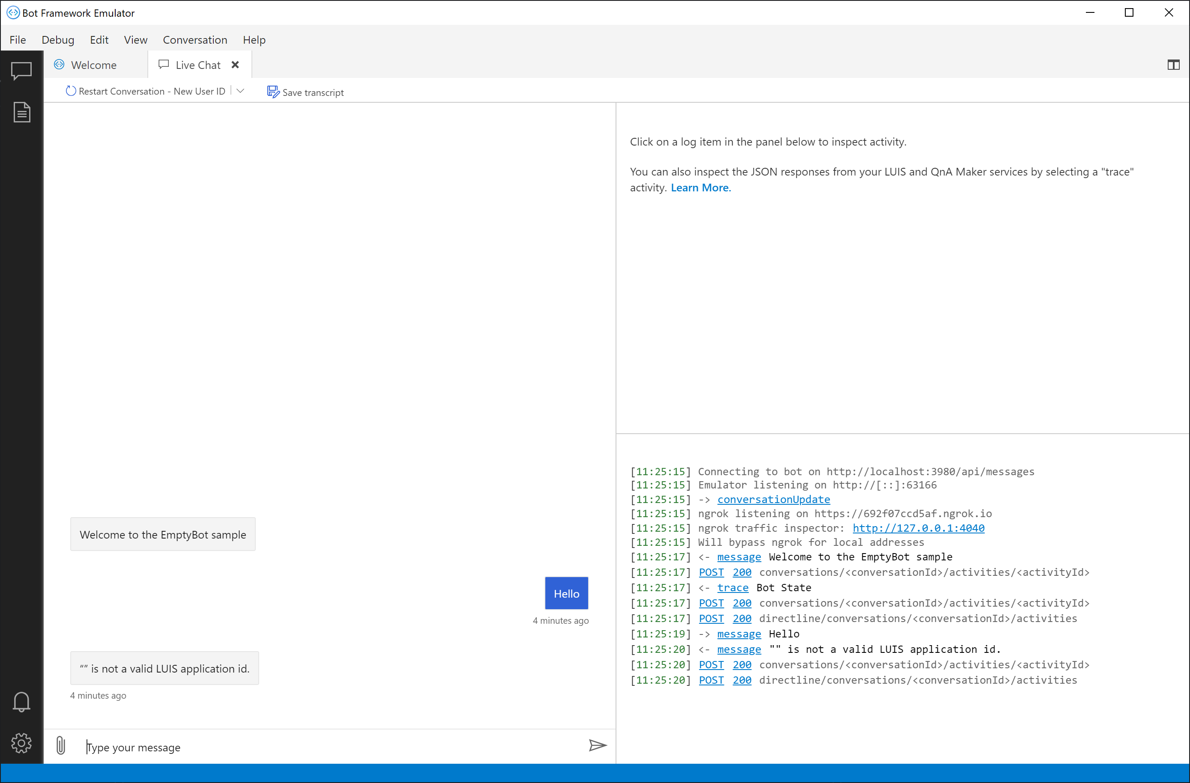Open the transcripts panel in the sidebar
1190x783 pixels.
point(21,112)
